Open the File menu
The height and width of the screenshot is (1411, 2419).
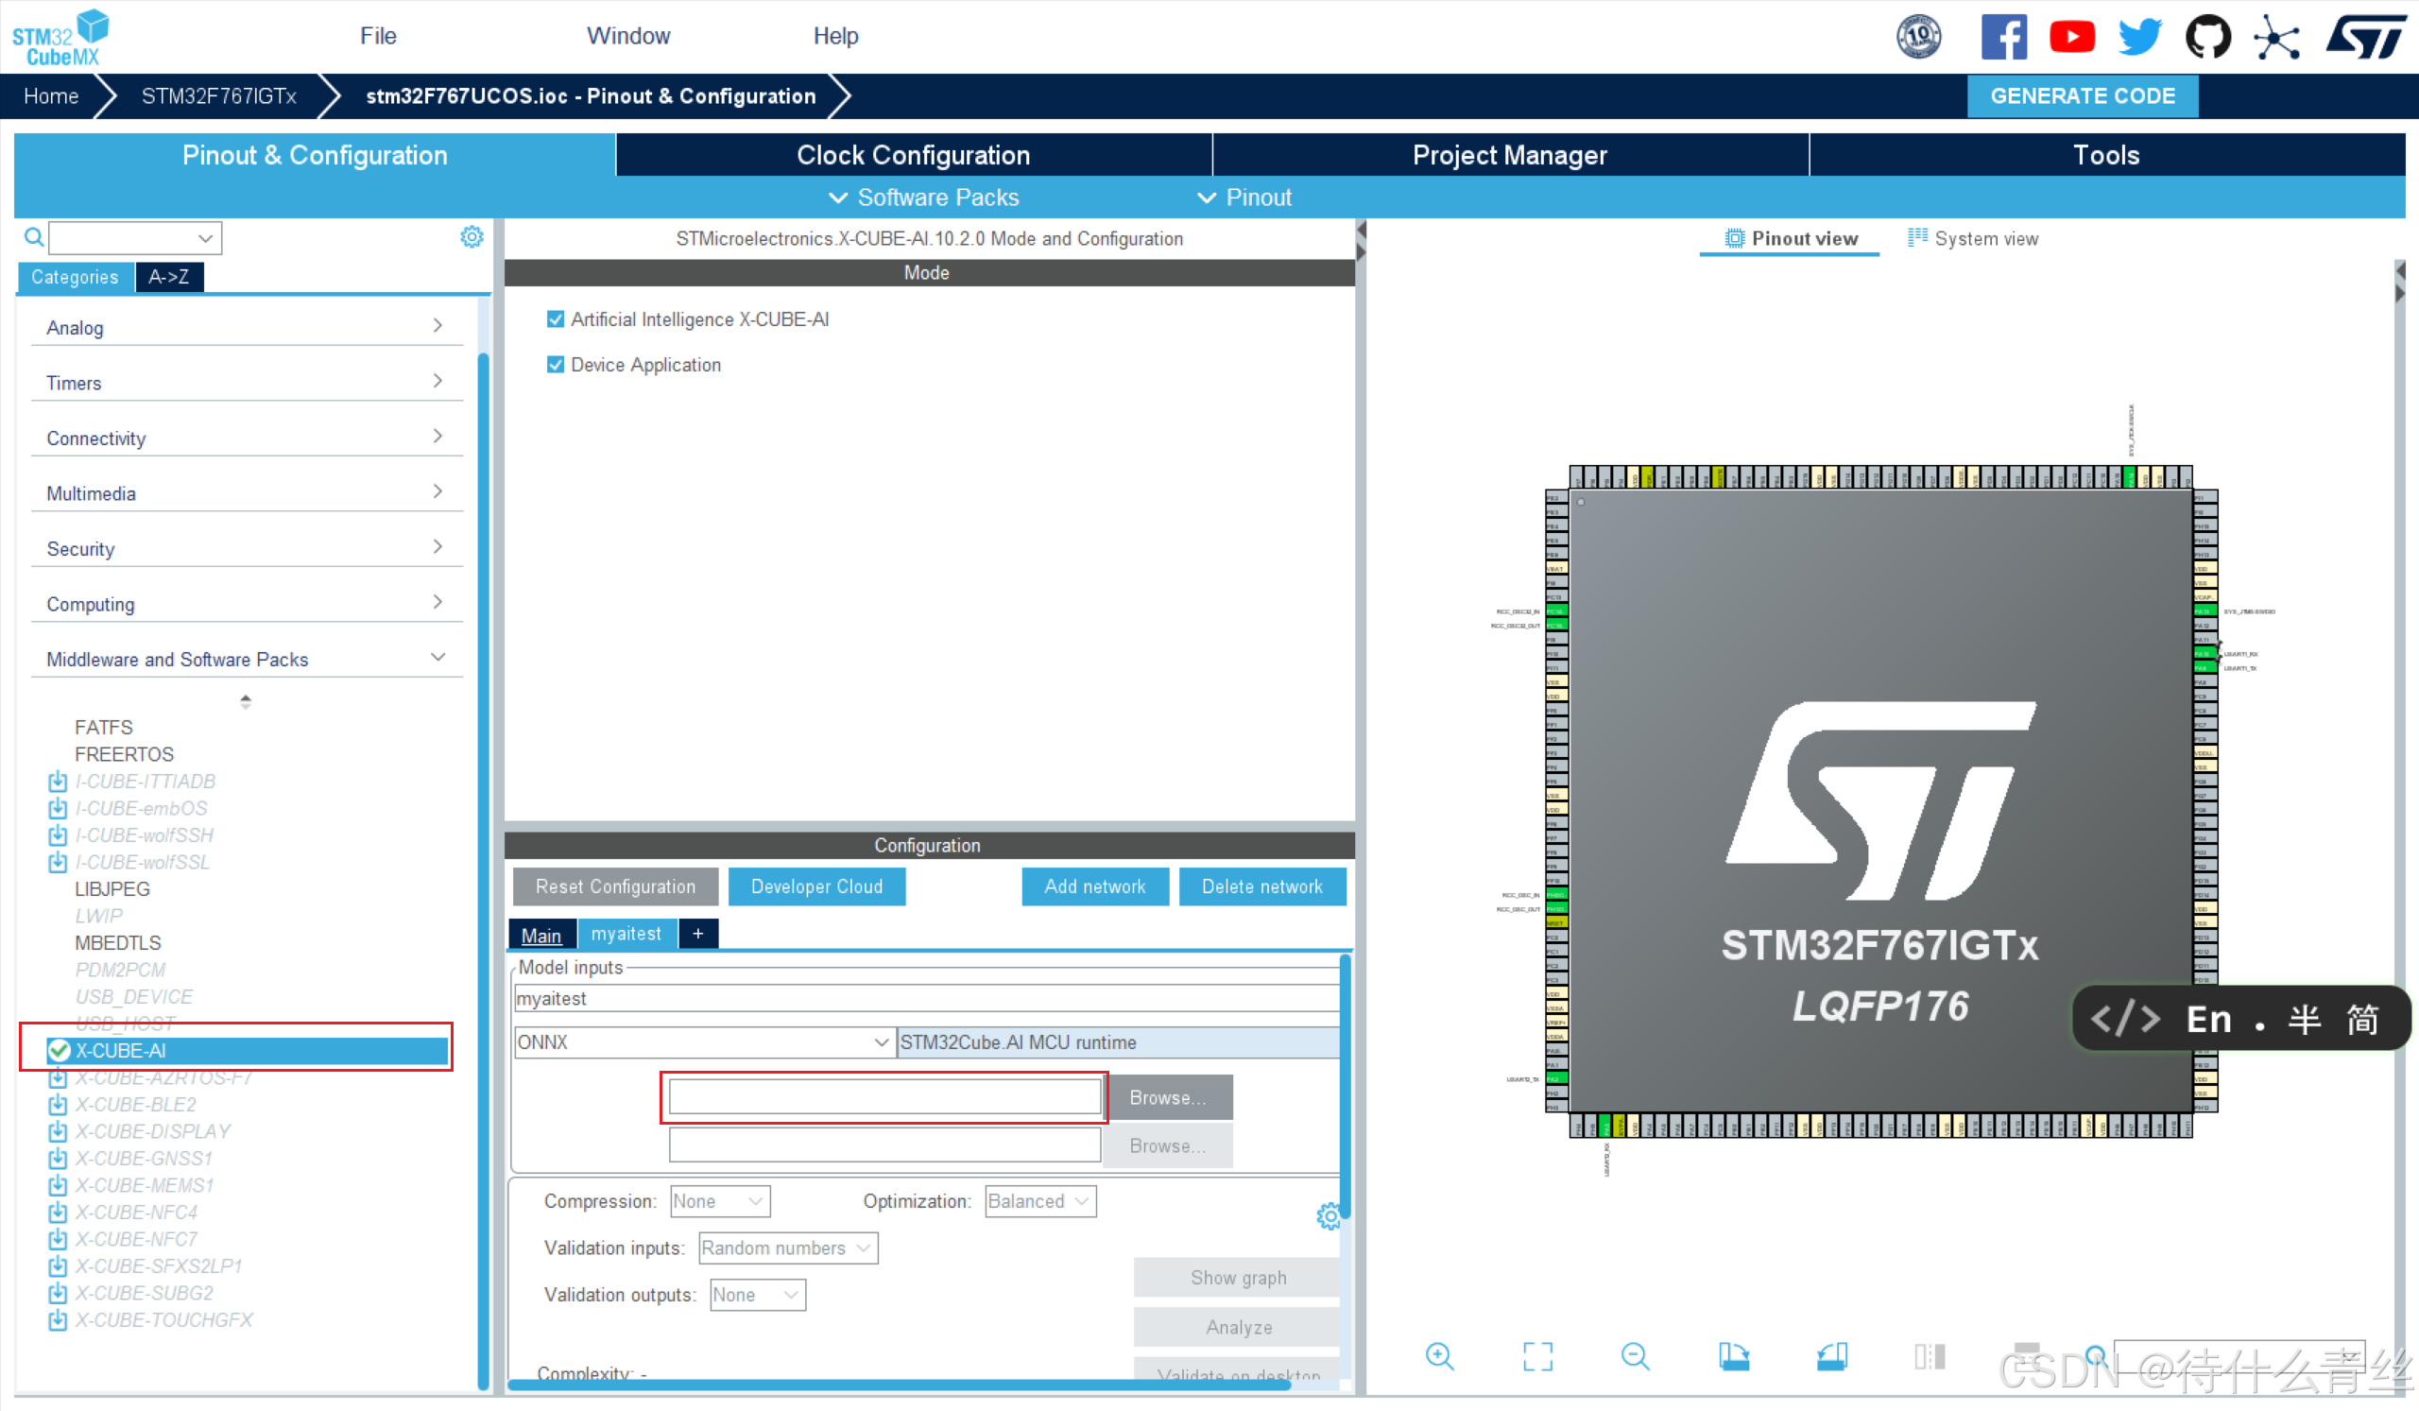coord(378,36)
